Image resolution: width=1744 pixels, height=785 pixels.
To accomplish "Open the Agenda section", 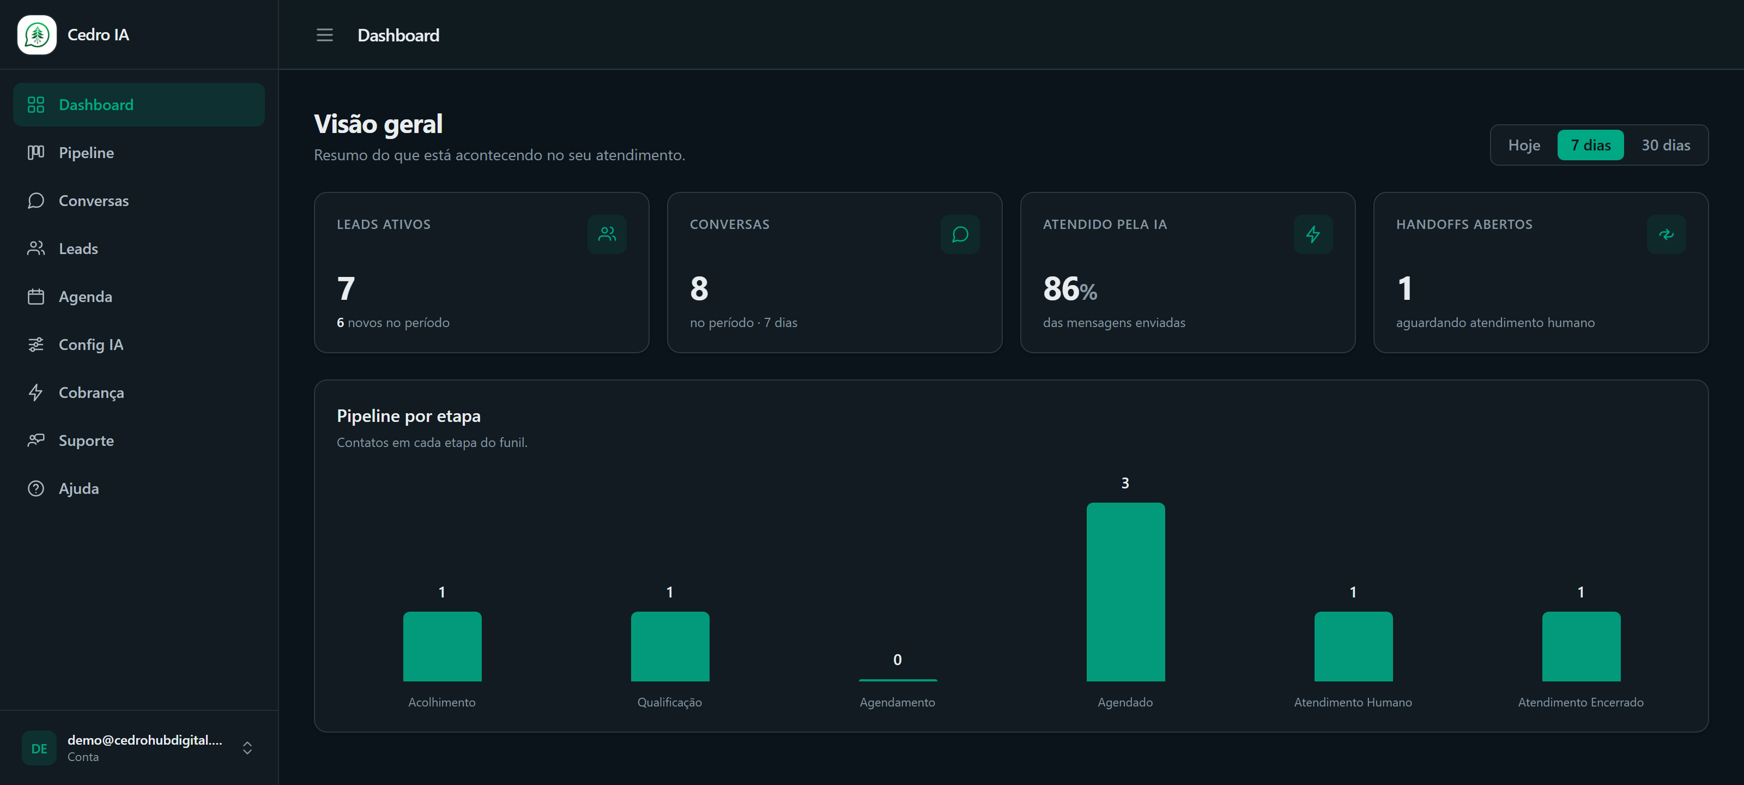I will click(x=139, y=297).
